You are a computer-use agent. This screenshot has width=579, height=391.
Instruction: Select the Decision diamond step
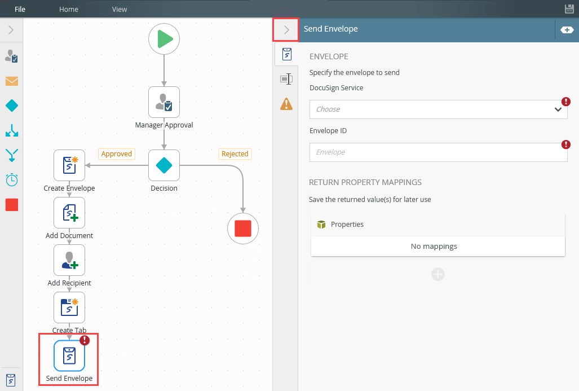pos(164,165)
